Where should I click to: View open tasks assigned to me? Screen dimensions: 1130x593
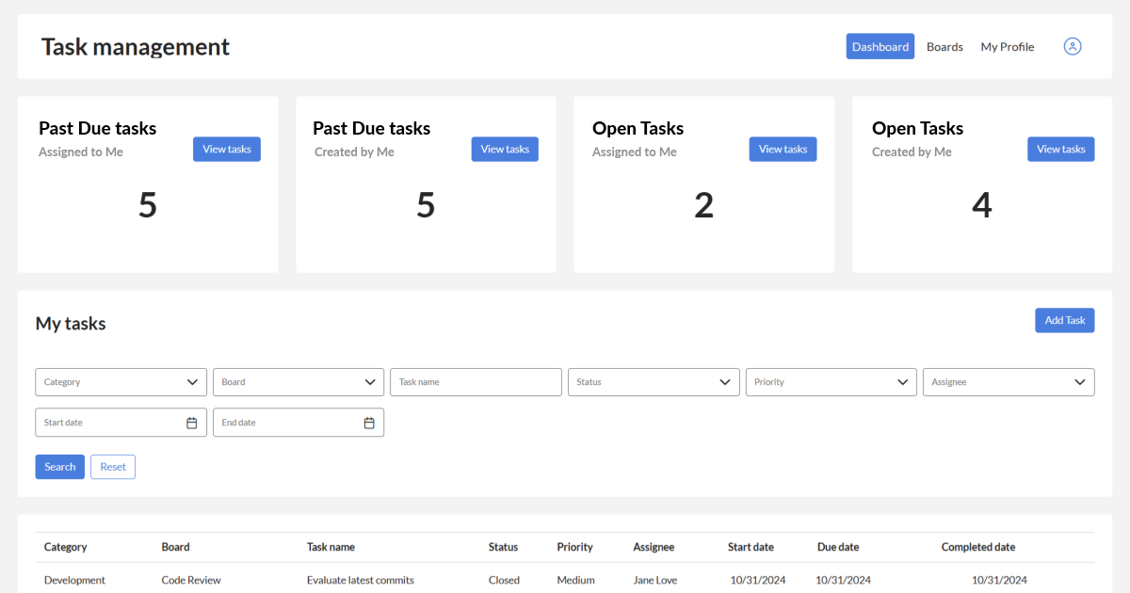(783, 149)
